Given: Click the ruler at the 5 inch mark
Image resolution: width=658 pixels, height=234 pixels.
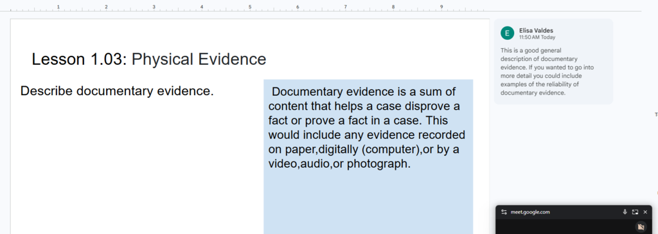Looking at the screenshot, I should 250,7.
